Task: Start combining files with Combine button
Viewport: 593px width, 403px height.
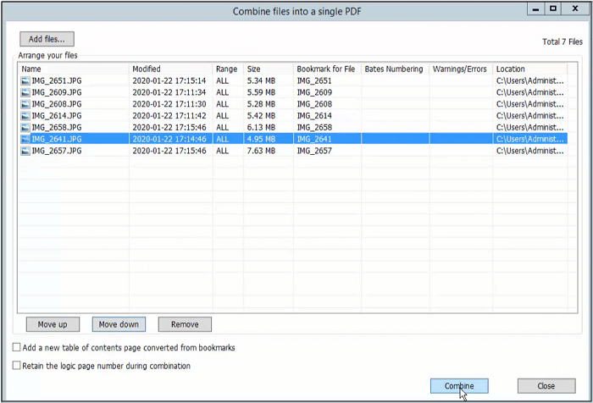Action: [x=459, y=386]
